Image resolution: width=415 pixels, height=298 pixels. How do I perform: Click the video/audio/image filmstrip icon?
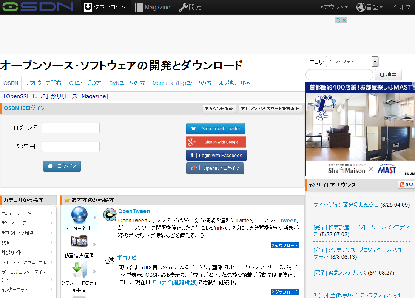click(79, 242)
